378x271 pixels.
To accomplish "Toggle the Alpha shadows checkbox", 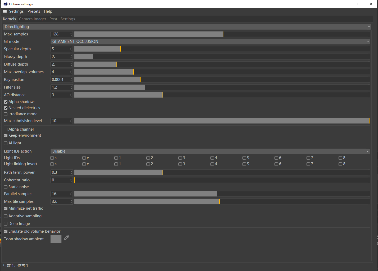I will tap(6, 102).
